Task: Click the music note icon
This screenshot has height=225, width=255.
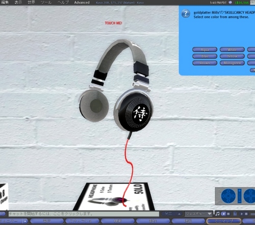Action: tap(218, 214)
